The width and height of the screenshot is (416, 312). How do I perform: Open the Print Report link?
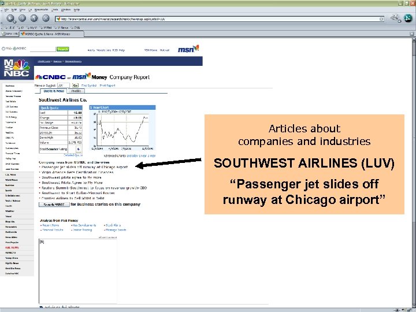[x=107, y=86]
